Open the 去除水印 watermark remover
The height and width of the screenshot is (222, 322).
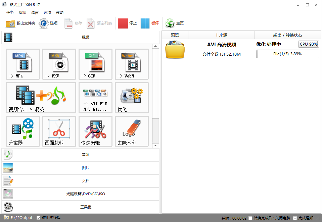[132, 131]
